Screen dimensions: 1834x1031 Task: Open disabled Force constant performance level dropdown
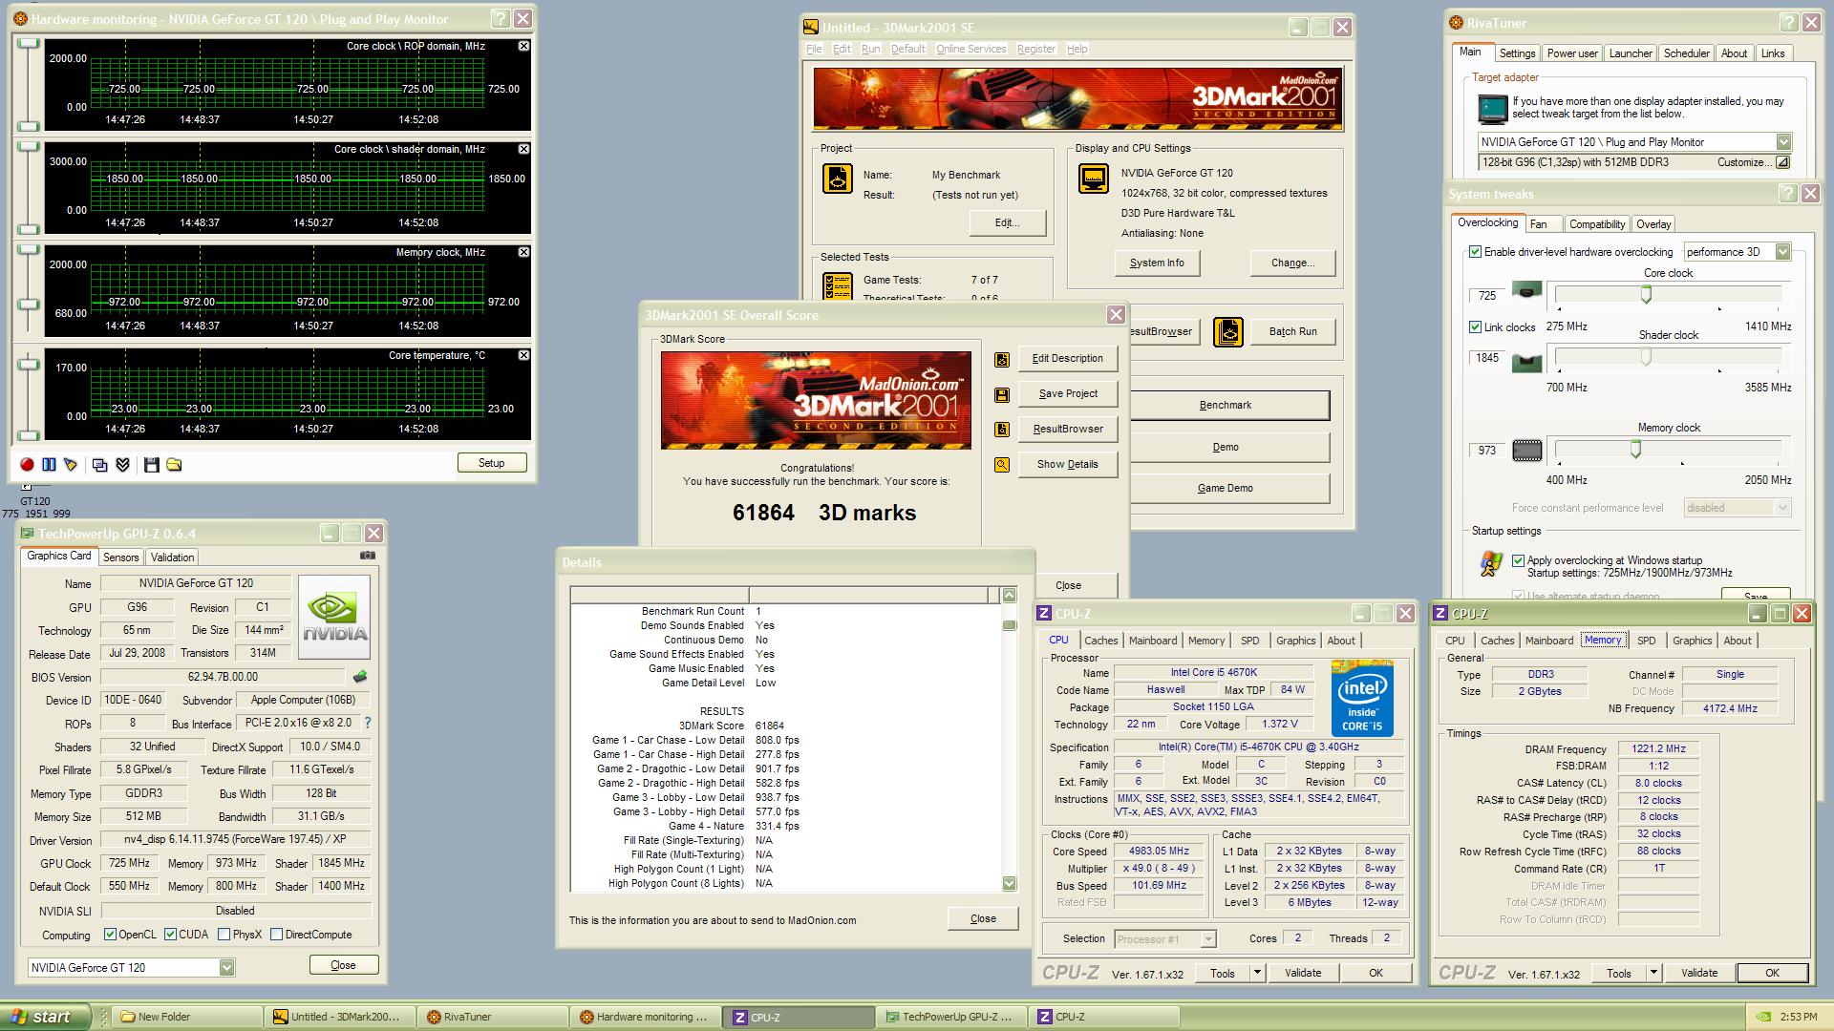pyautogui.click(x=1782, y=508)
